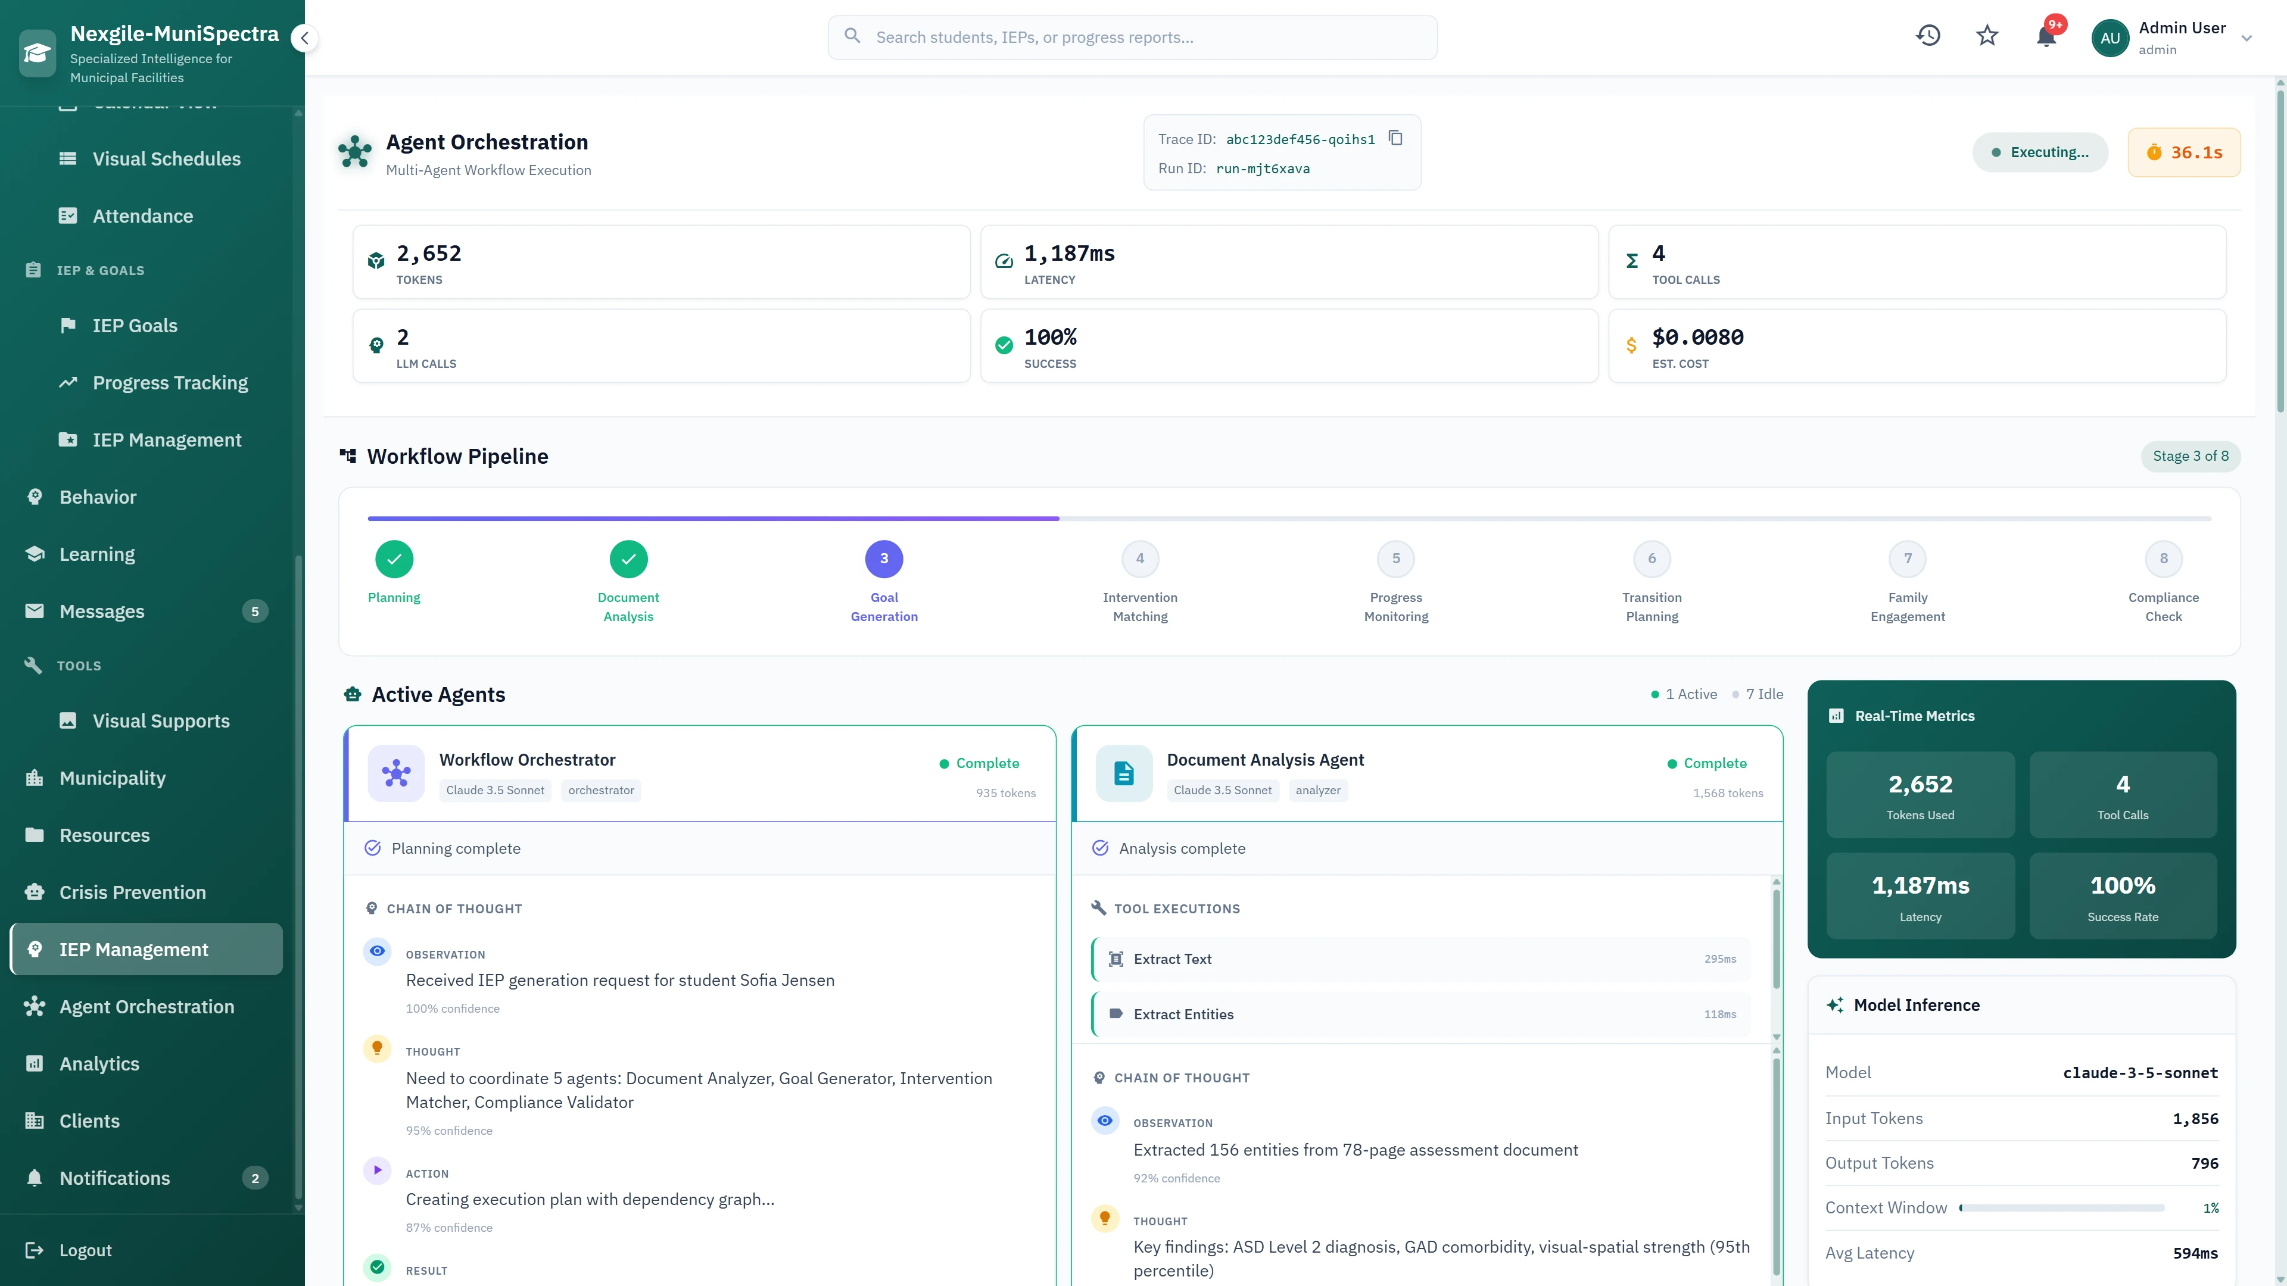2287x1286 pixels.
Task: Copy the Trace ID using the copy icon
Action: pyautogui.click(x=1395, y=139)
